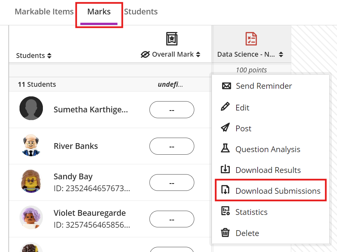Choose Download Submissions from the menu

[278, 191]
